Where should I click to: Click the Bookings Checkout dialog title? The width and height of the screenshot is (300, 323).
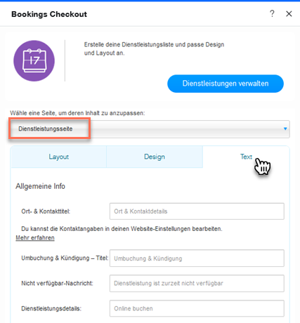click(49, 14)
